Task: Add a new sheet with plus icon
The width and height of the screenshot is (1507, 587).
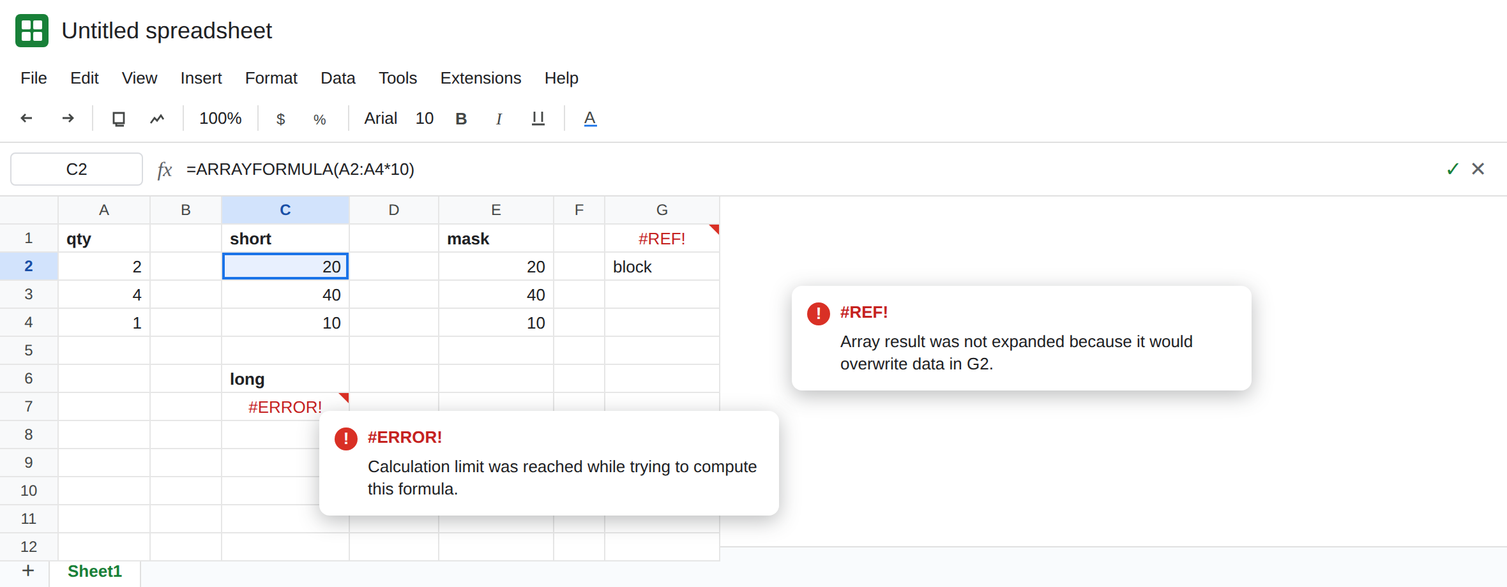Action: click(28, 570)
